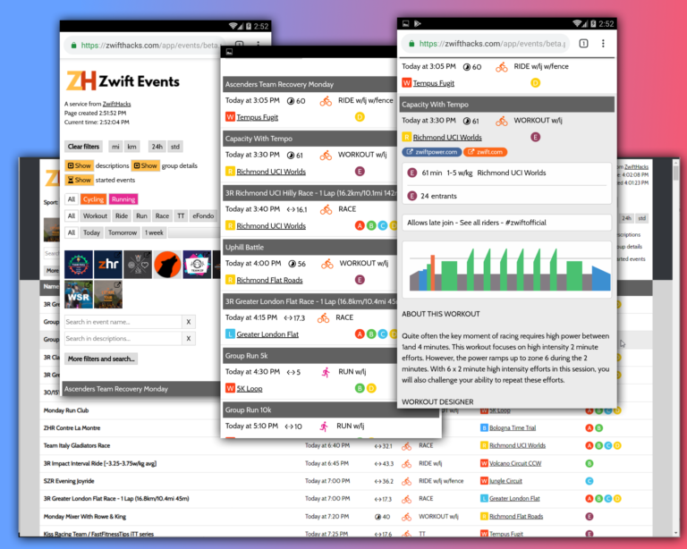Open the orange zwift.com link button
The width and height of the screenshot is (687, 549).
(x=485, y=152)
